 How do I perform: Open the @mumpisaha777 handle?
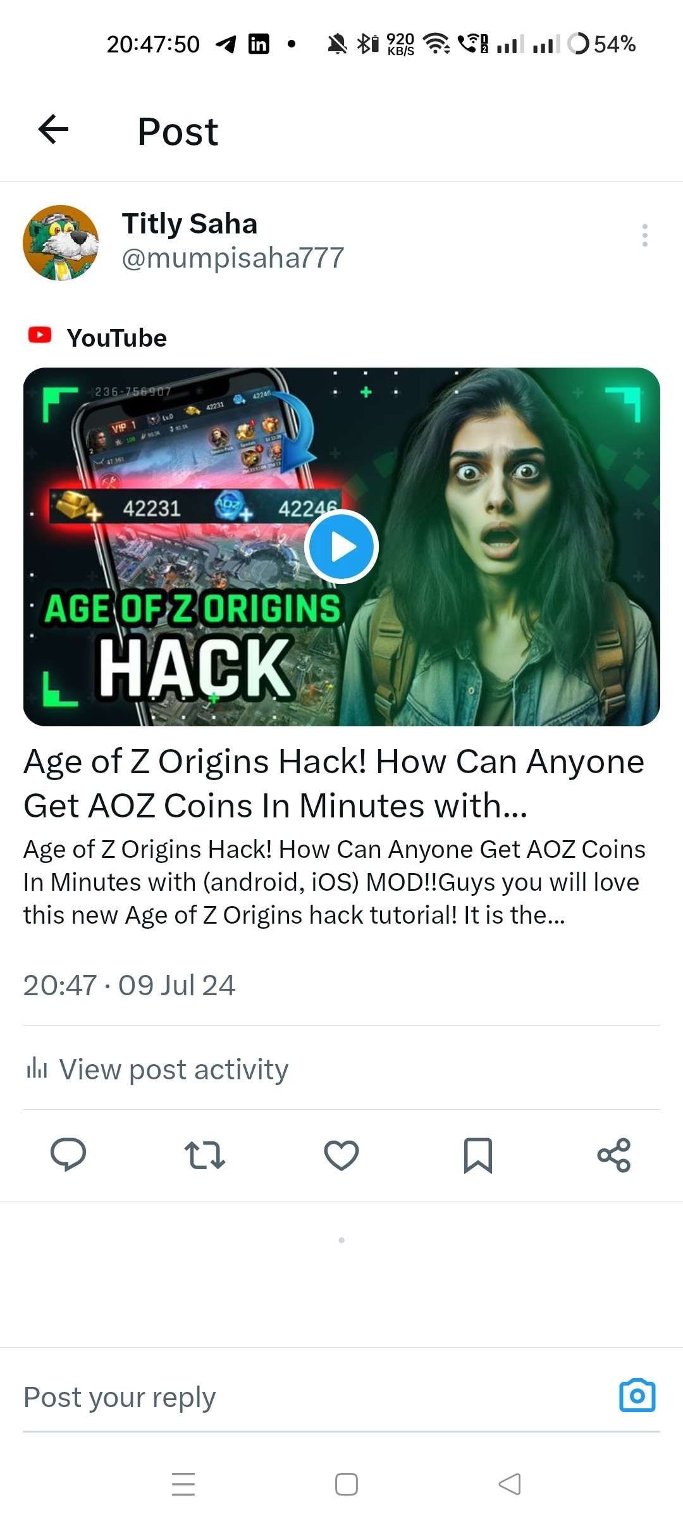pyautogui.click(x=233, y=258)
